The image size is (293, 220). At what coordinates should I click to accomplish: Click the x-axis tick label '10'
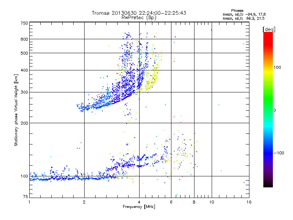[x=212, y=202]
